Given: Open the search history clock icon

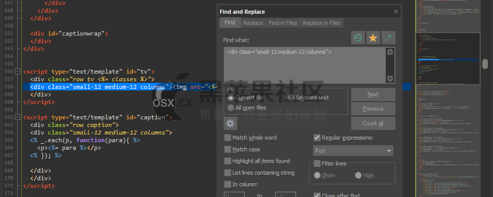Looking at the screenshot, I should point(358,38).
